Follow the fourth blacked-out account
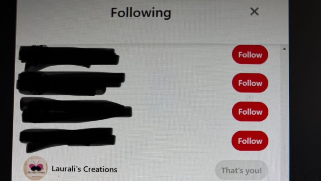Image resolution: width=321 pixels, height=181 pixels. 250,141
